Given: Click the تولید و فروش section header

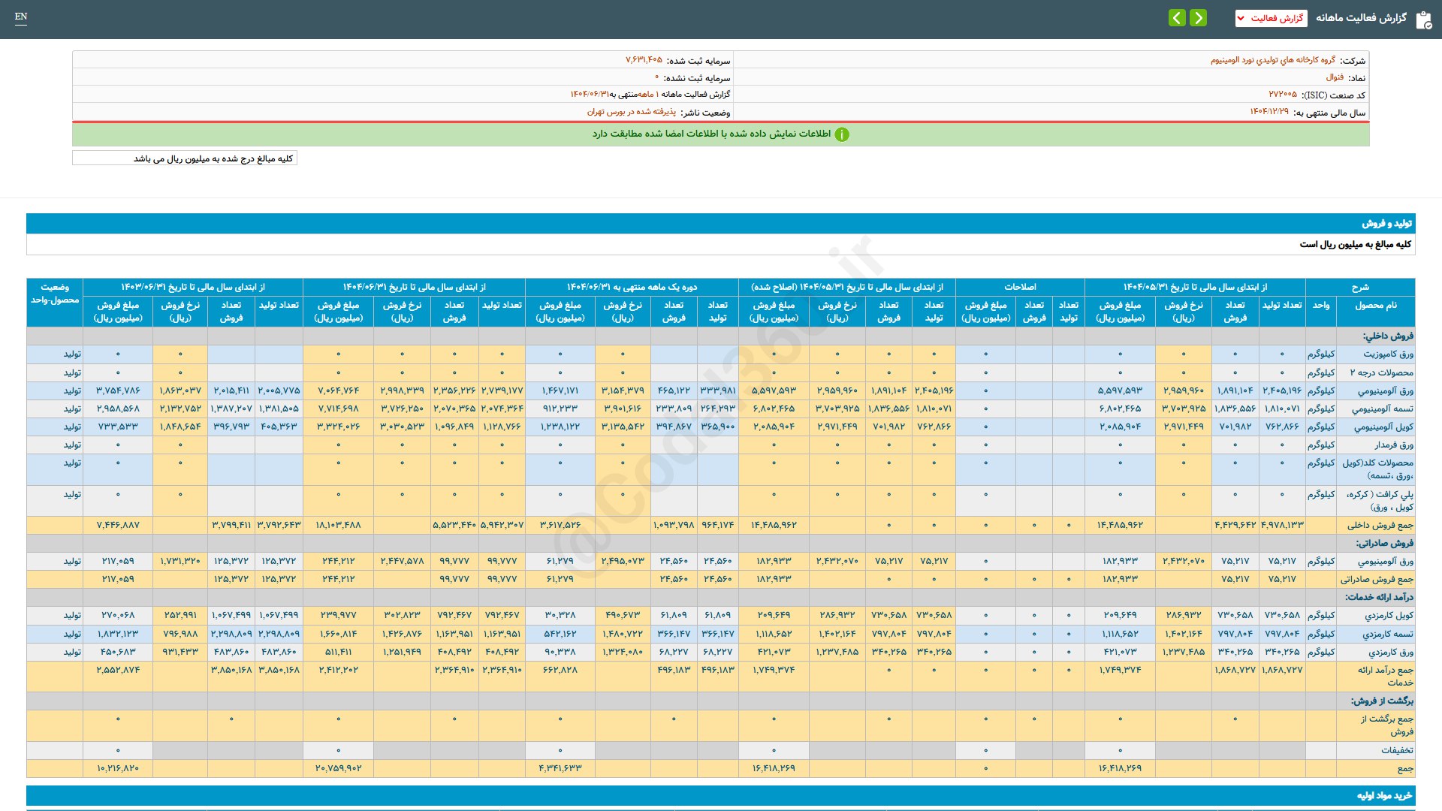Looking at the screenshot, I should pyautogui.click(x=1386, y=224).
